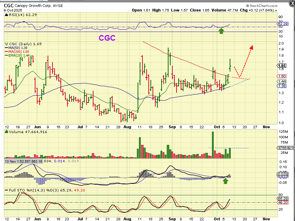The width and height of the screenshot is (295, 221).
Task: Click the green up arrow under RSI line
Action: coord(221,31)
